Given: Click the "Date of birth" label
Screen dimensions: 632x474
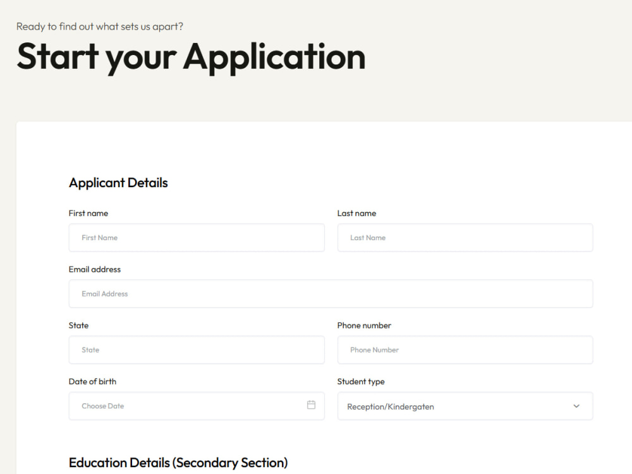Looking at the screenshot, I should (92, 381).
